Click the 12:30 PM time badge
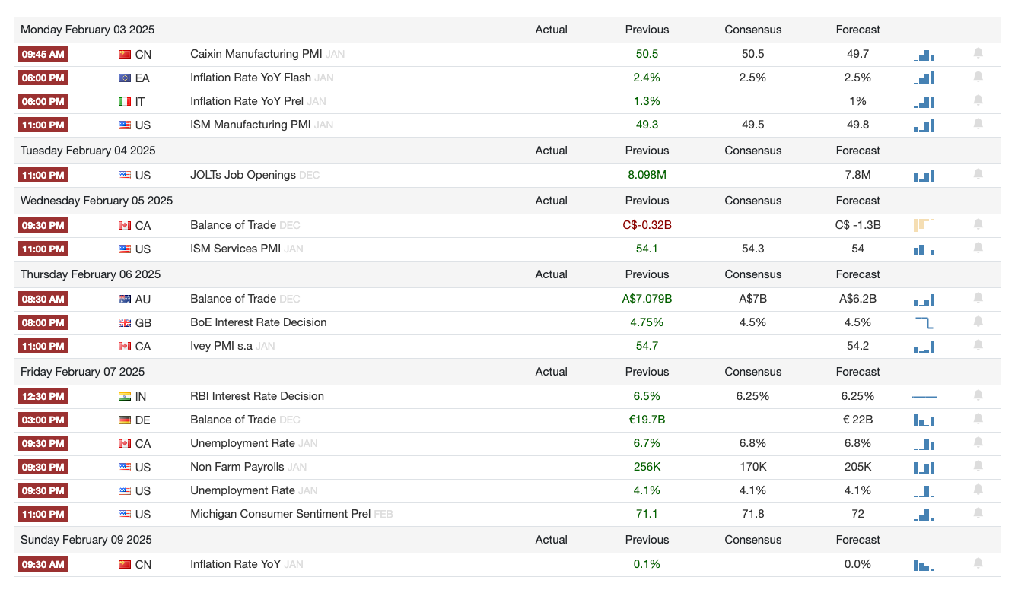This screenshot has height=596, width=1015. tap(43, 396)
